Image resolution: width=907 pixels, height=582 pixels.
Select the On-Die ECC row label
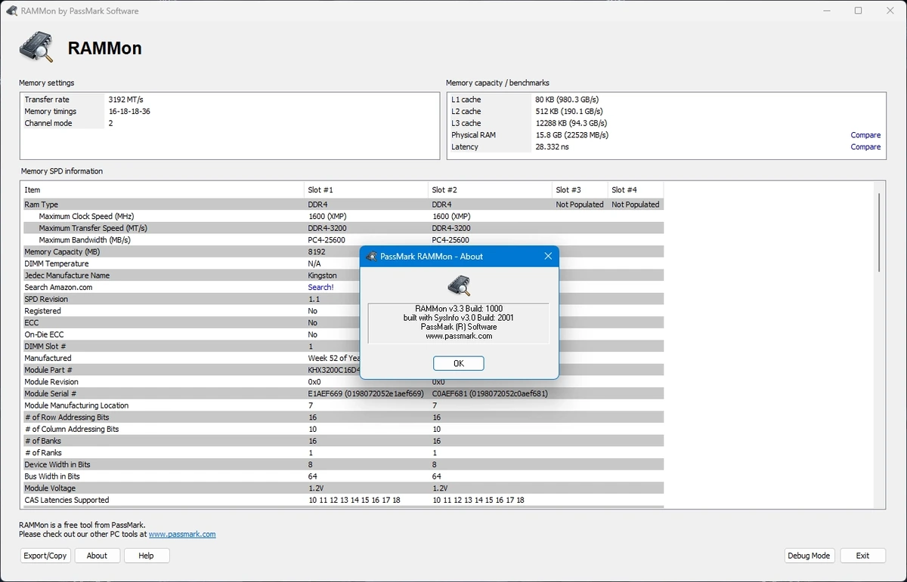[x=44, y=334]
